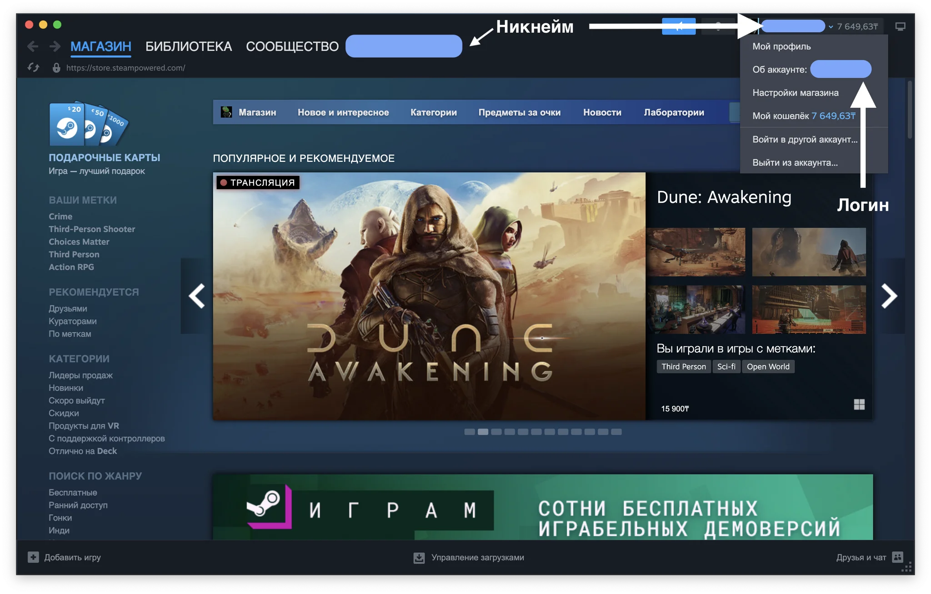Choose Выйти из аккаунта

click(x=814, y=163)
